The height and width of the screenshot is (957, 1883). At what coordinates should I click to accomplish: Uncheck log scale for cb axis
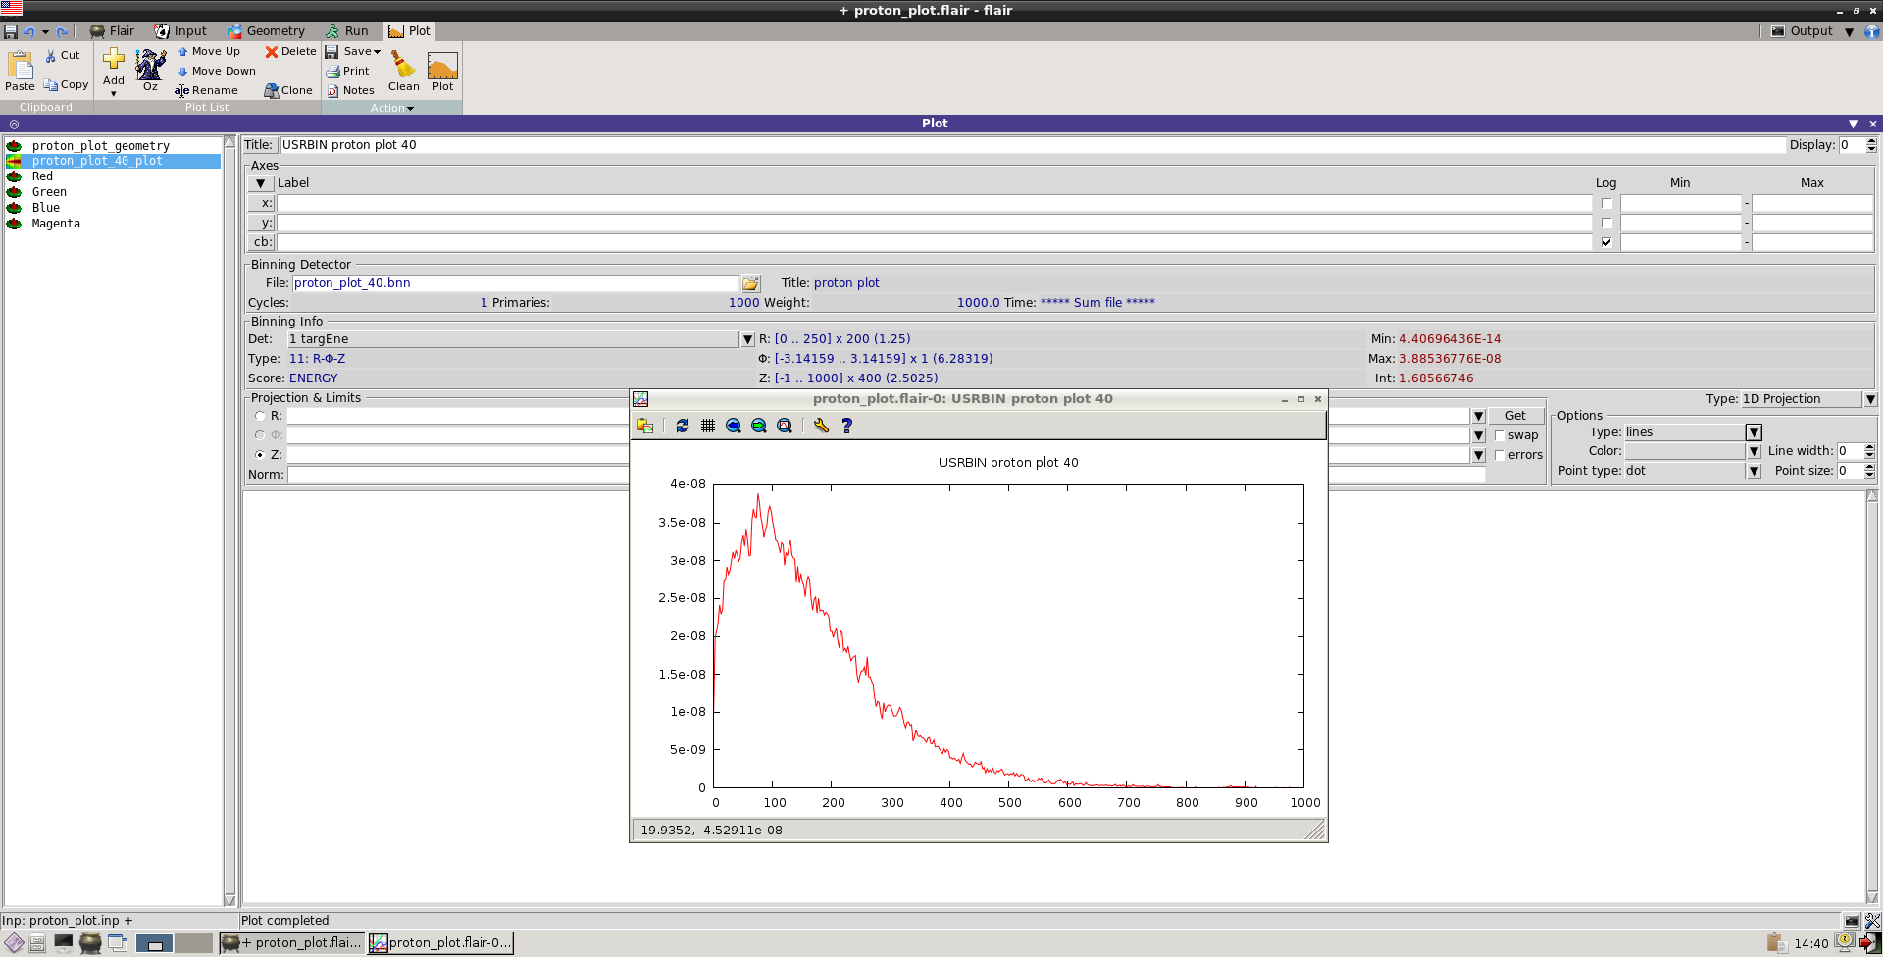click(x=1606, y=242)
